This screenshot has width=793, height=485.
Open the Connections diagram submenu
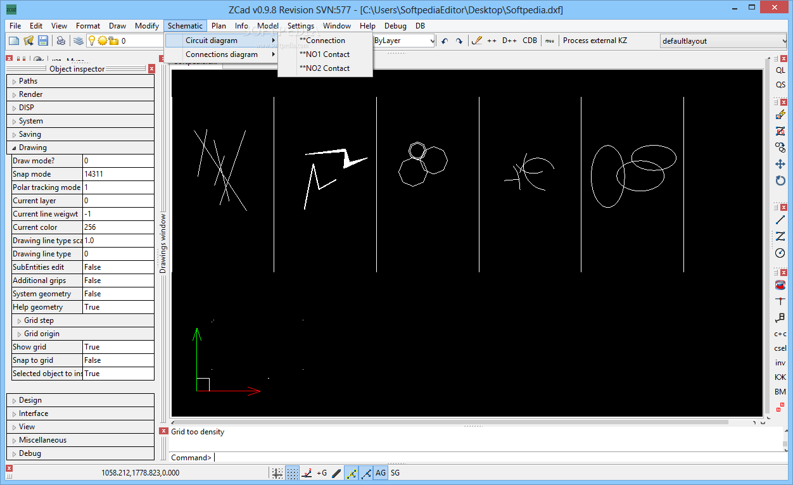click(222, 54)
